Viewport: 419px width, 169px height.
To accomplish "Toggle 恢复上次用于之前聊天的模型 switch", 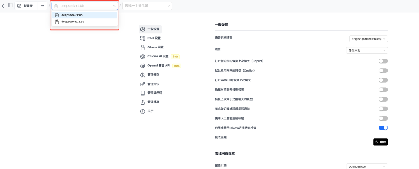I will (x=383, y=99).
